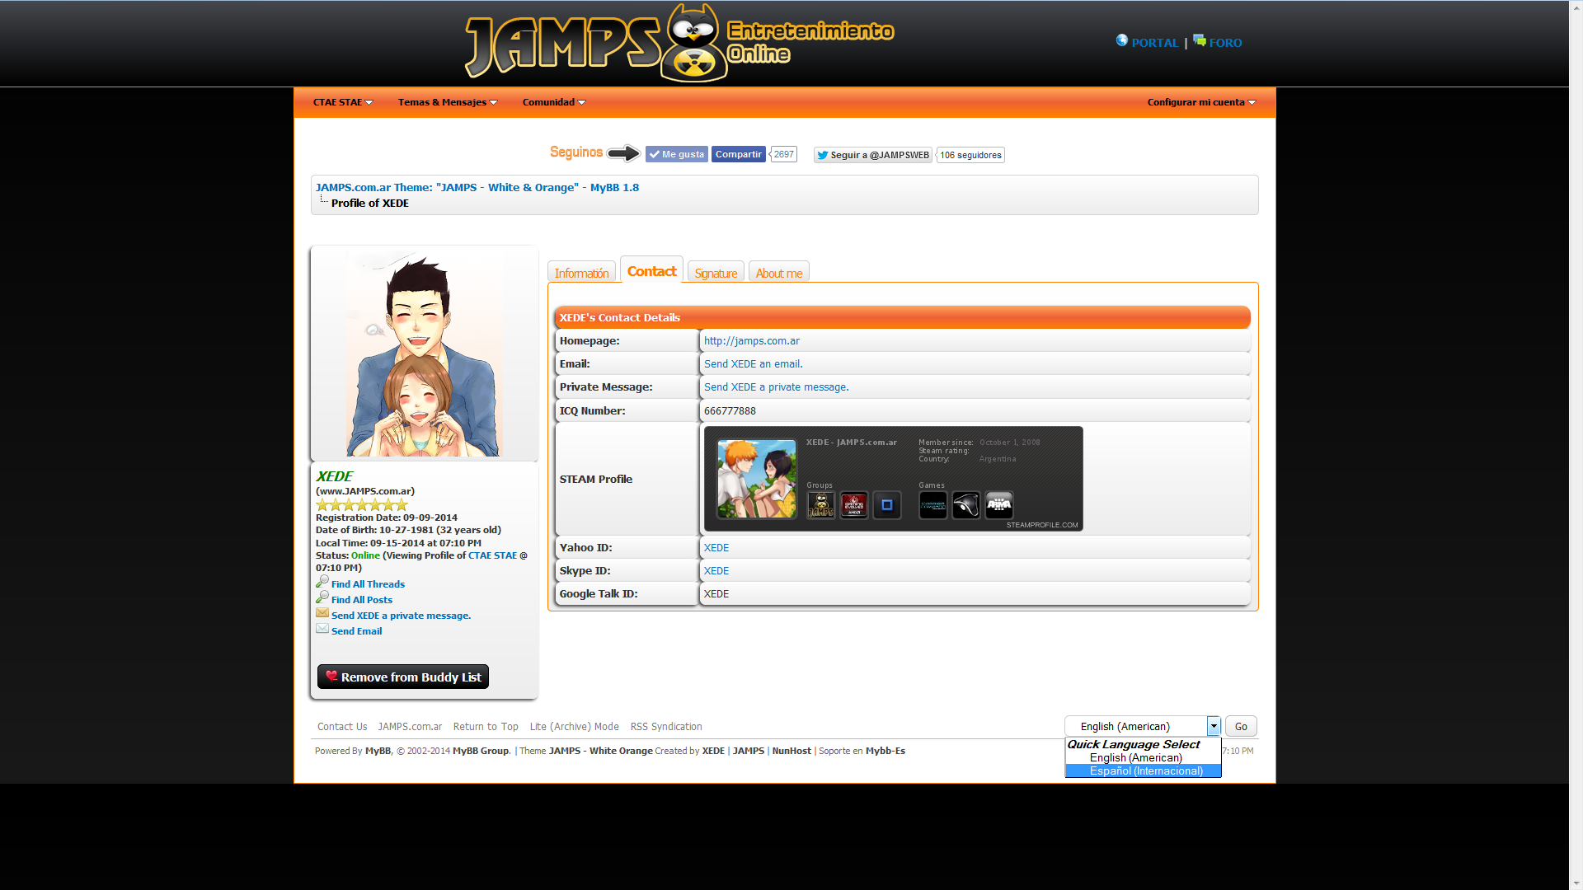Click the JAMPS group icon in Steam profile

coord(820,505)
